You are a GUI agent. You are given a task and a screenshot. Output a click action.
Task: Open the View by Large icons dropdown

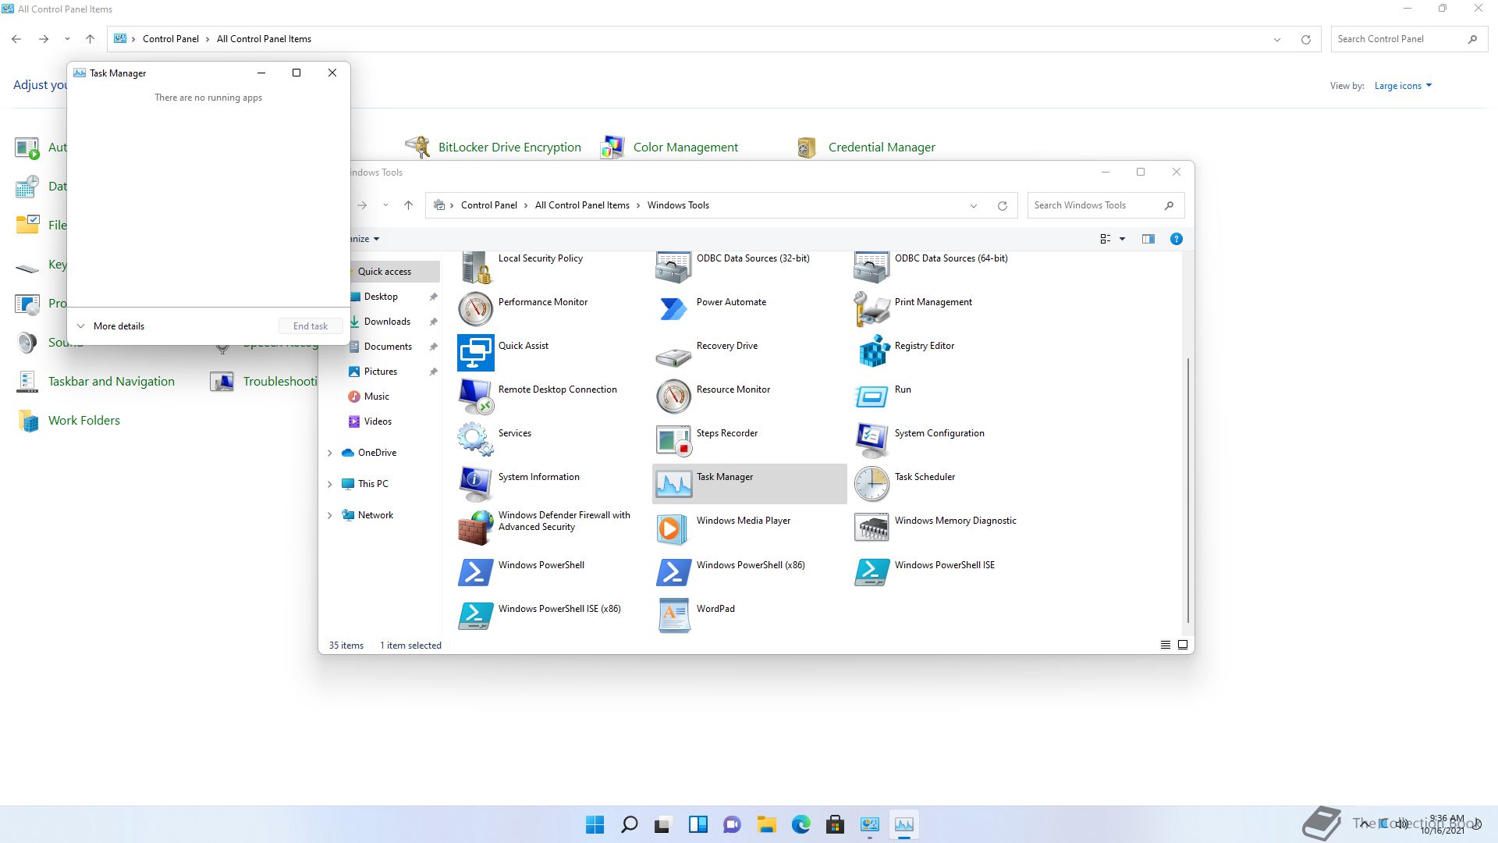[1403, 86]
